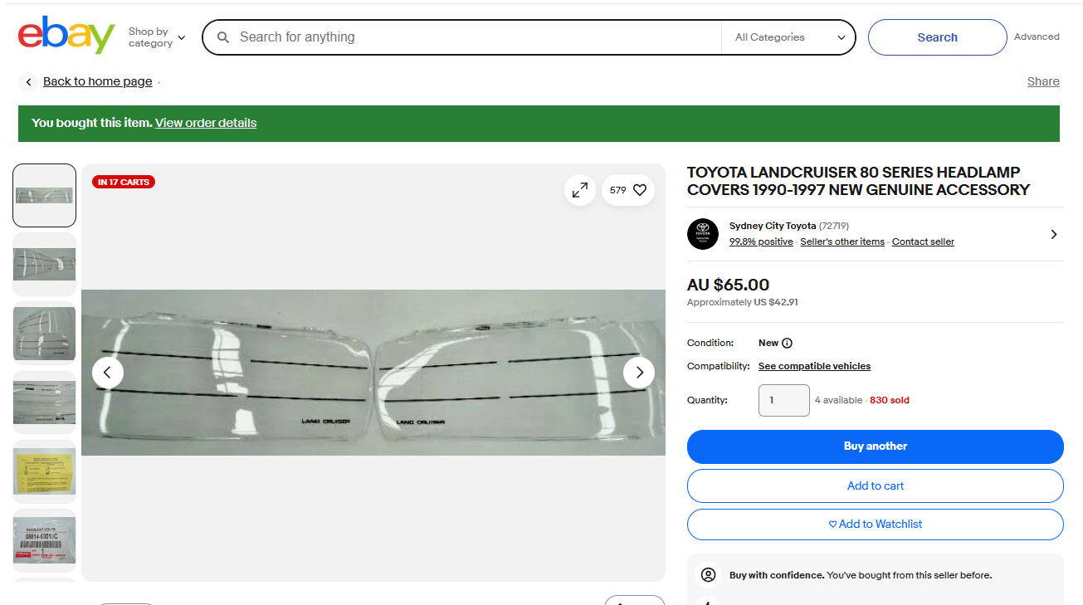Click the Search for anything field
1083x605 pixels.
click(x=473, y=37)
